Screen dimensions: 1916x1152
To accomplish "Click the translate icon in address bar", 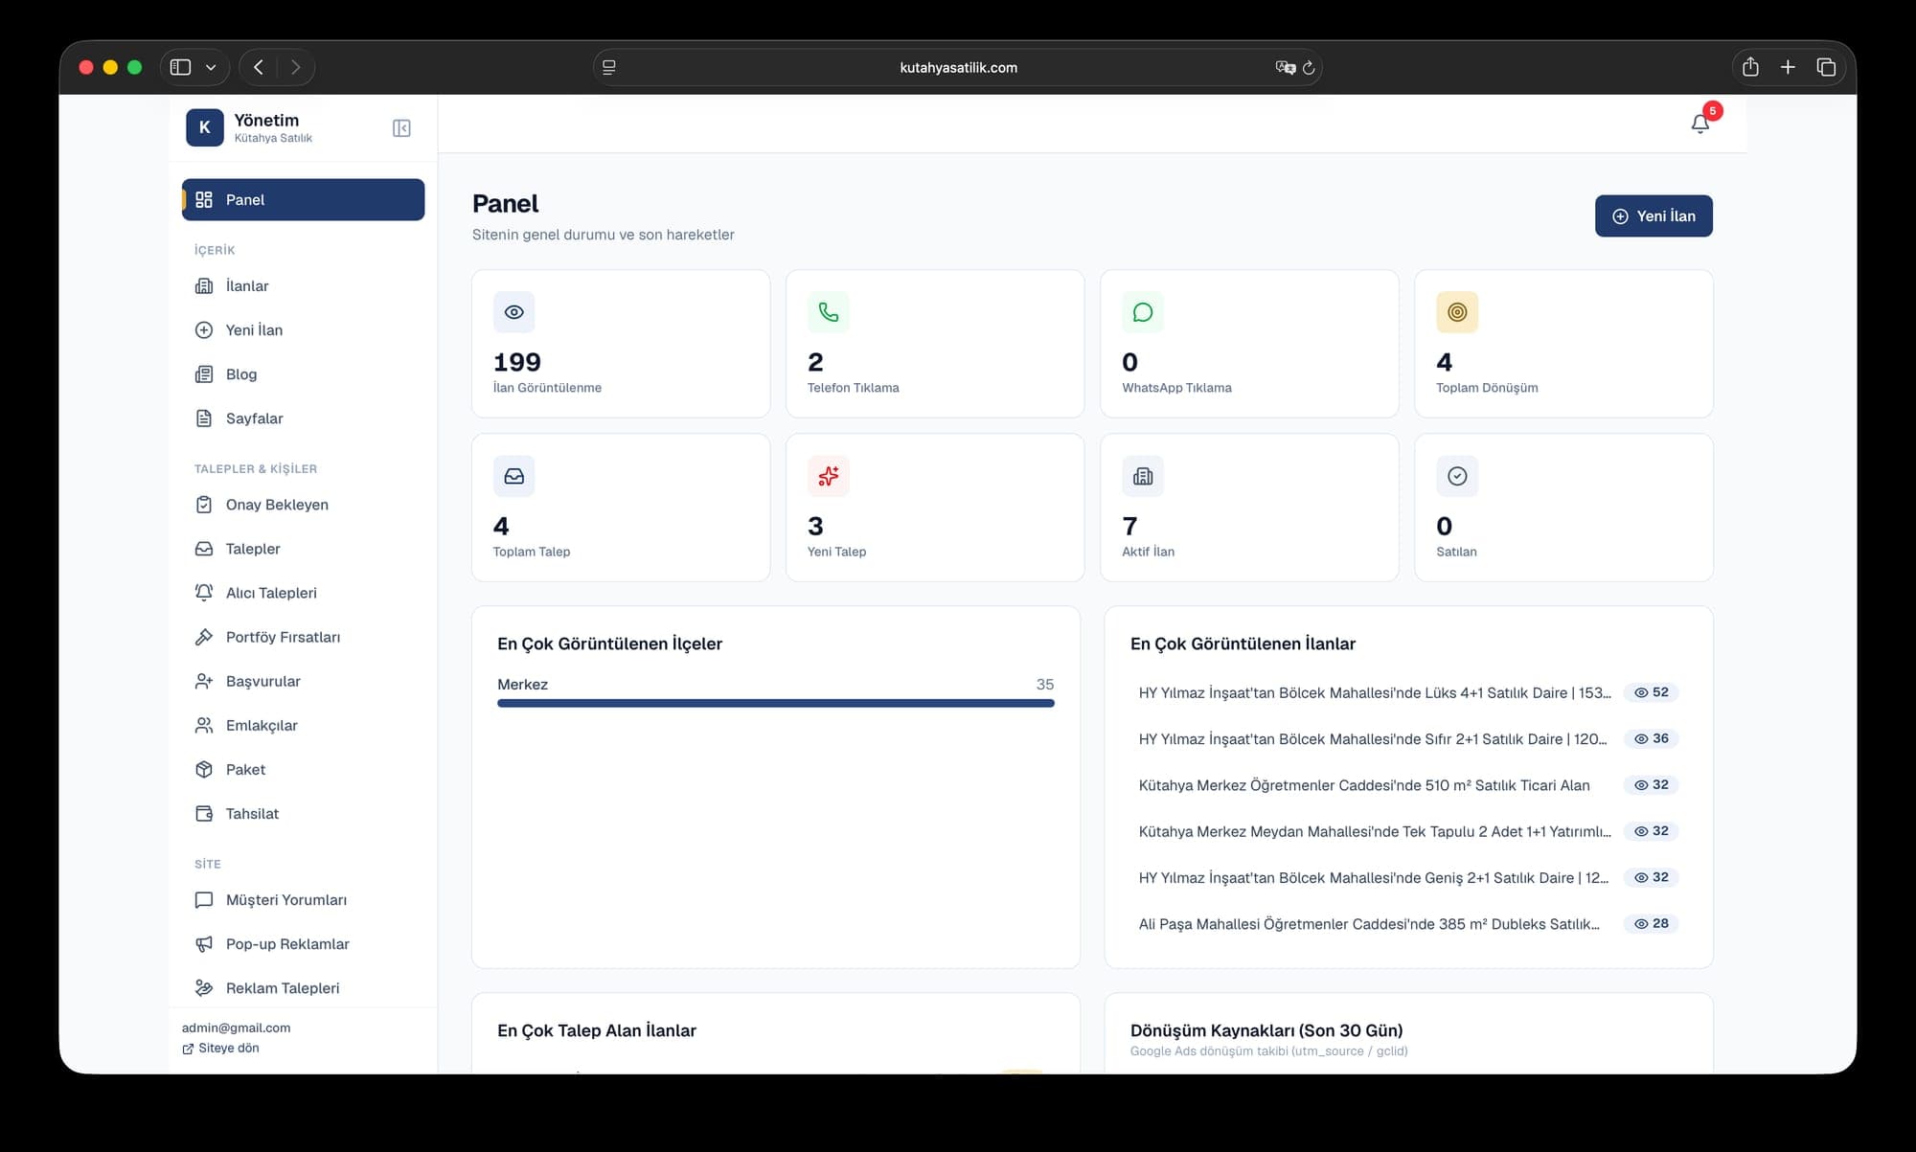I will [x=1285, y=67].
